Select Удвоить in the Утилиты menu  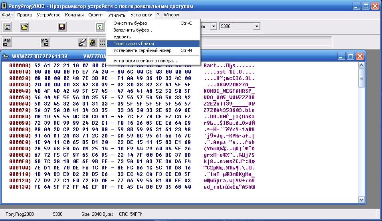[153, 37]
